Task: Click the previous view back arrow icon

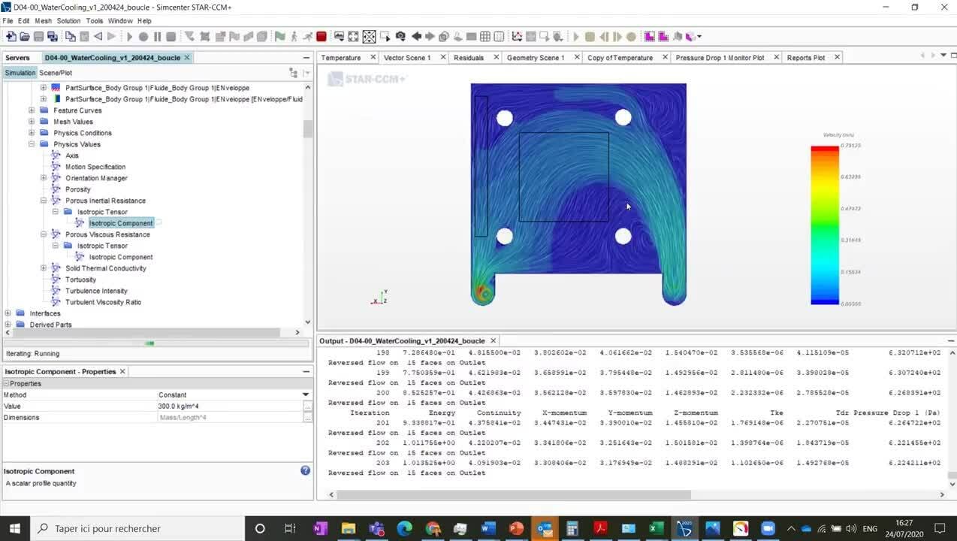Action: [x=415, y=36]
